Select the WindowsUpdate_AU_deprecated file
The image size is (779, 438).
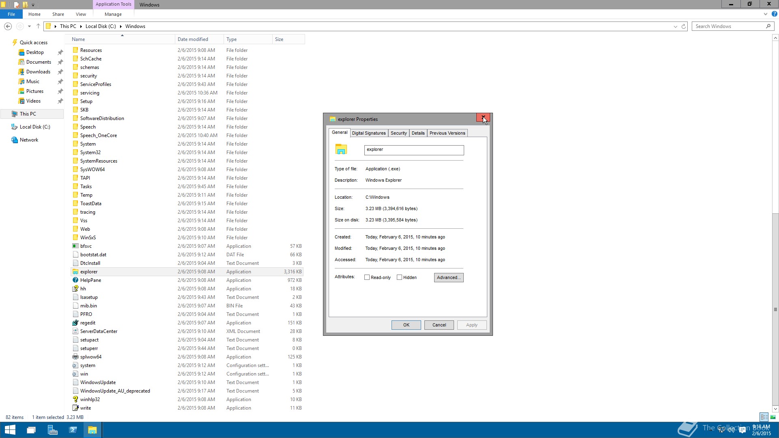187,391
